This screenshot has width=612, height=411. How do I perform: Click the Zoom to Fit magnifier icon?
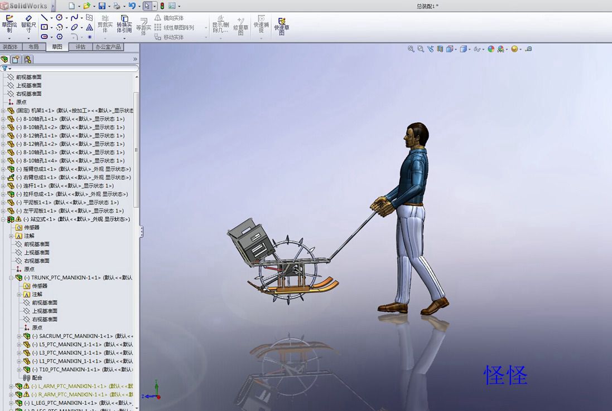(411, 49)
